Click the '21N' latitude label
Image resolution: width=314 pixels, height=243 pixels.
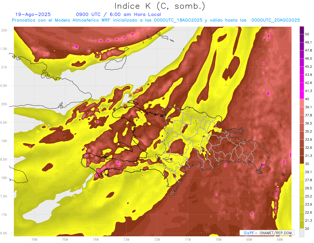click(4, 67)
